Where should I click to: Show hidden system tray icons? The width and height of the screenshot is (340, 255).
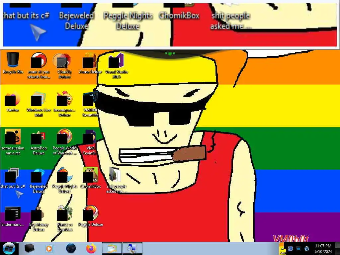point(282,249)
